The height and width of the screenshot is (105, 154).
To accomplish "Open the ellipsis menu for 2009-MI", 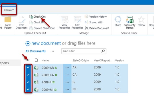I will click(x=67, y=90).
